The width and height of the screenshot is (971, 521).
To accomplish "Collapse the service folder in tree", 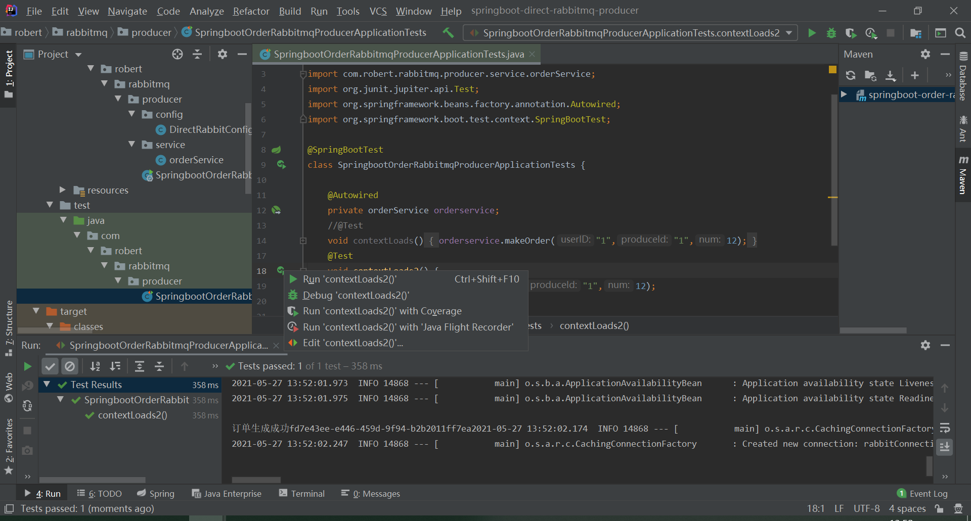I will [x=132, y=145].
